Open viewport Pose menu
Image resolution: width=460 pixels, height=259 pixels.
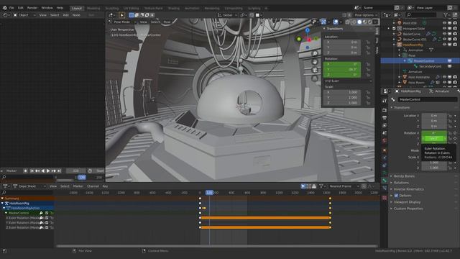click(x=167, y=22)
